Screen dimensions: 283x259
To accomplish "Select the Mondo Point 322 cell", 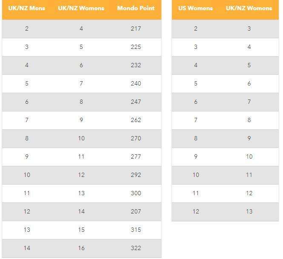I will tap(136, 248).
